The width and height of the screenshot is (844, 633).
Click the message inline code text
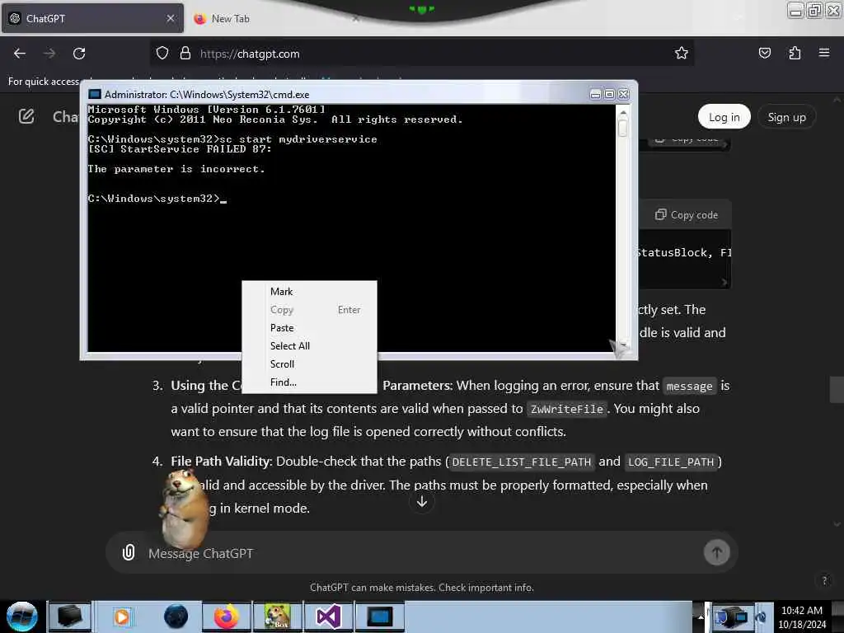pos(689,386)
